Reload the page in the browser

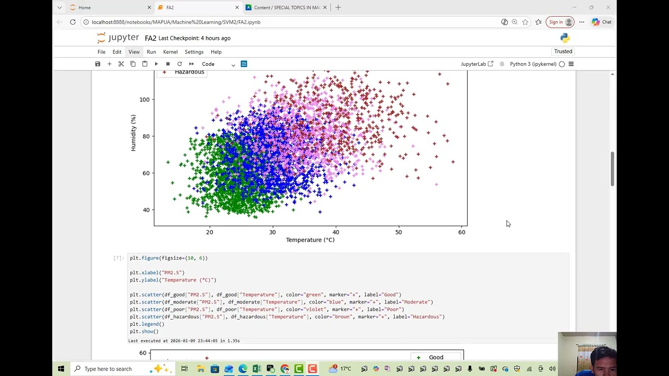tap(73, 22)
